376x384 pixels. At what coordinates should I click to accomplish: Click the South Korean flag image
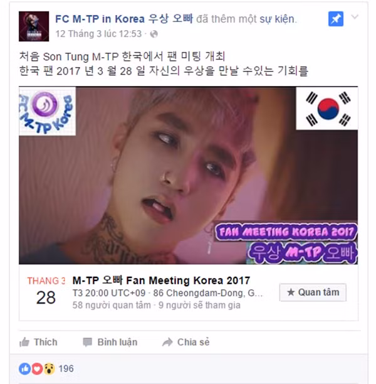[x=327, y=109]
